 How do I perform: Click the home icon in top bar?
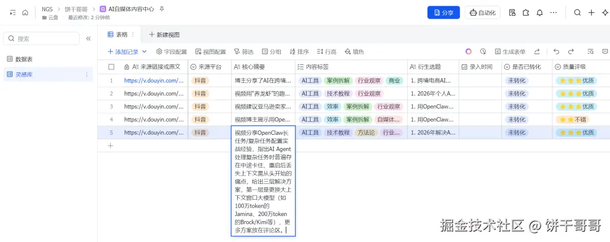[25, 12]
